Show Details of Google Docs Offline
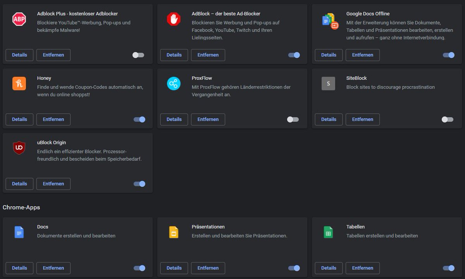The image size is (465, 279). click(329, 55)
